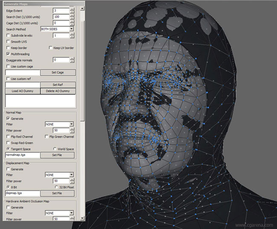Enable Use custom cage checkbox
277x229 pixels.
coord(8,67)
